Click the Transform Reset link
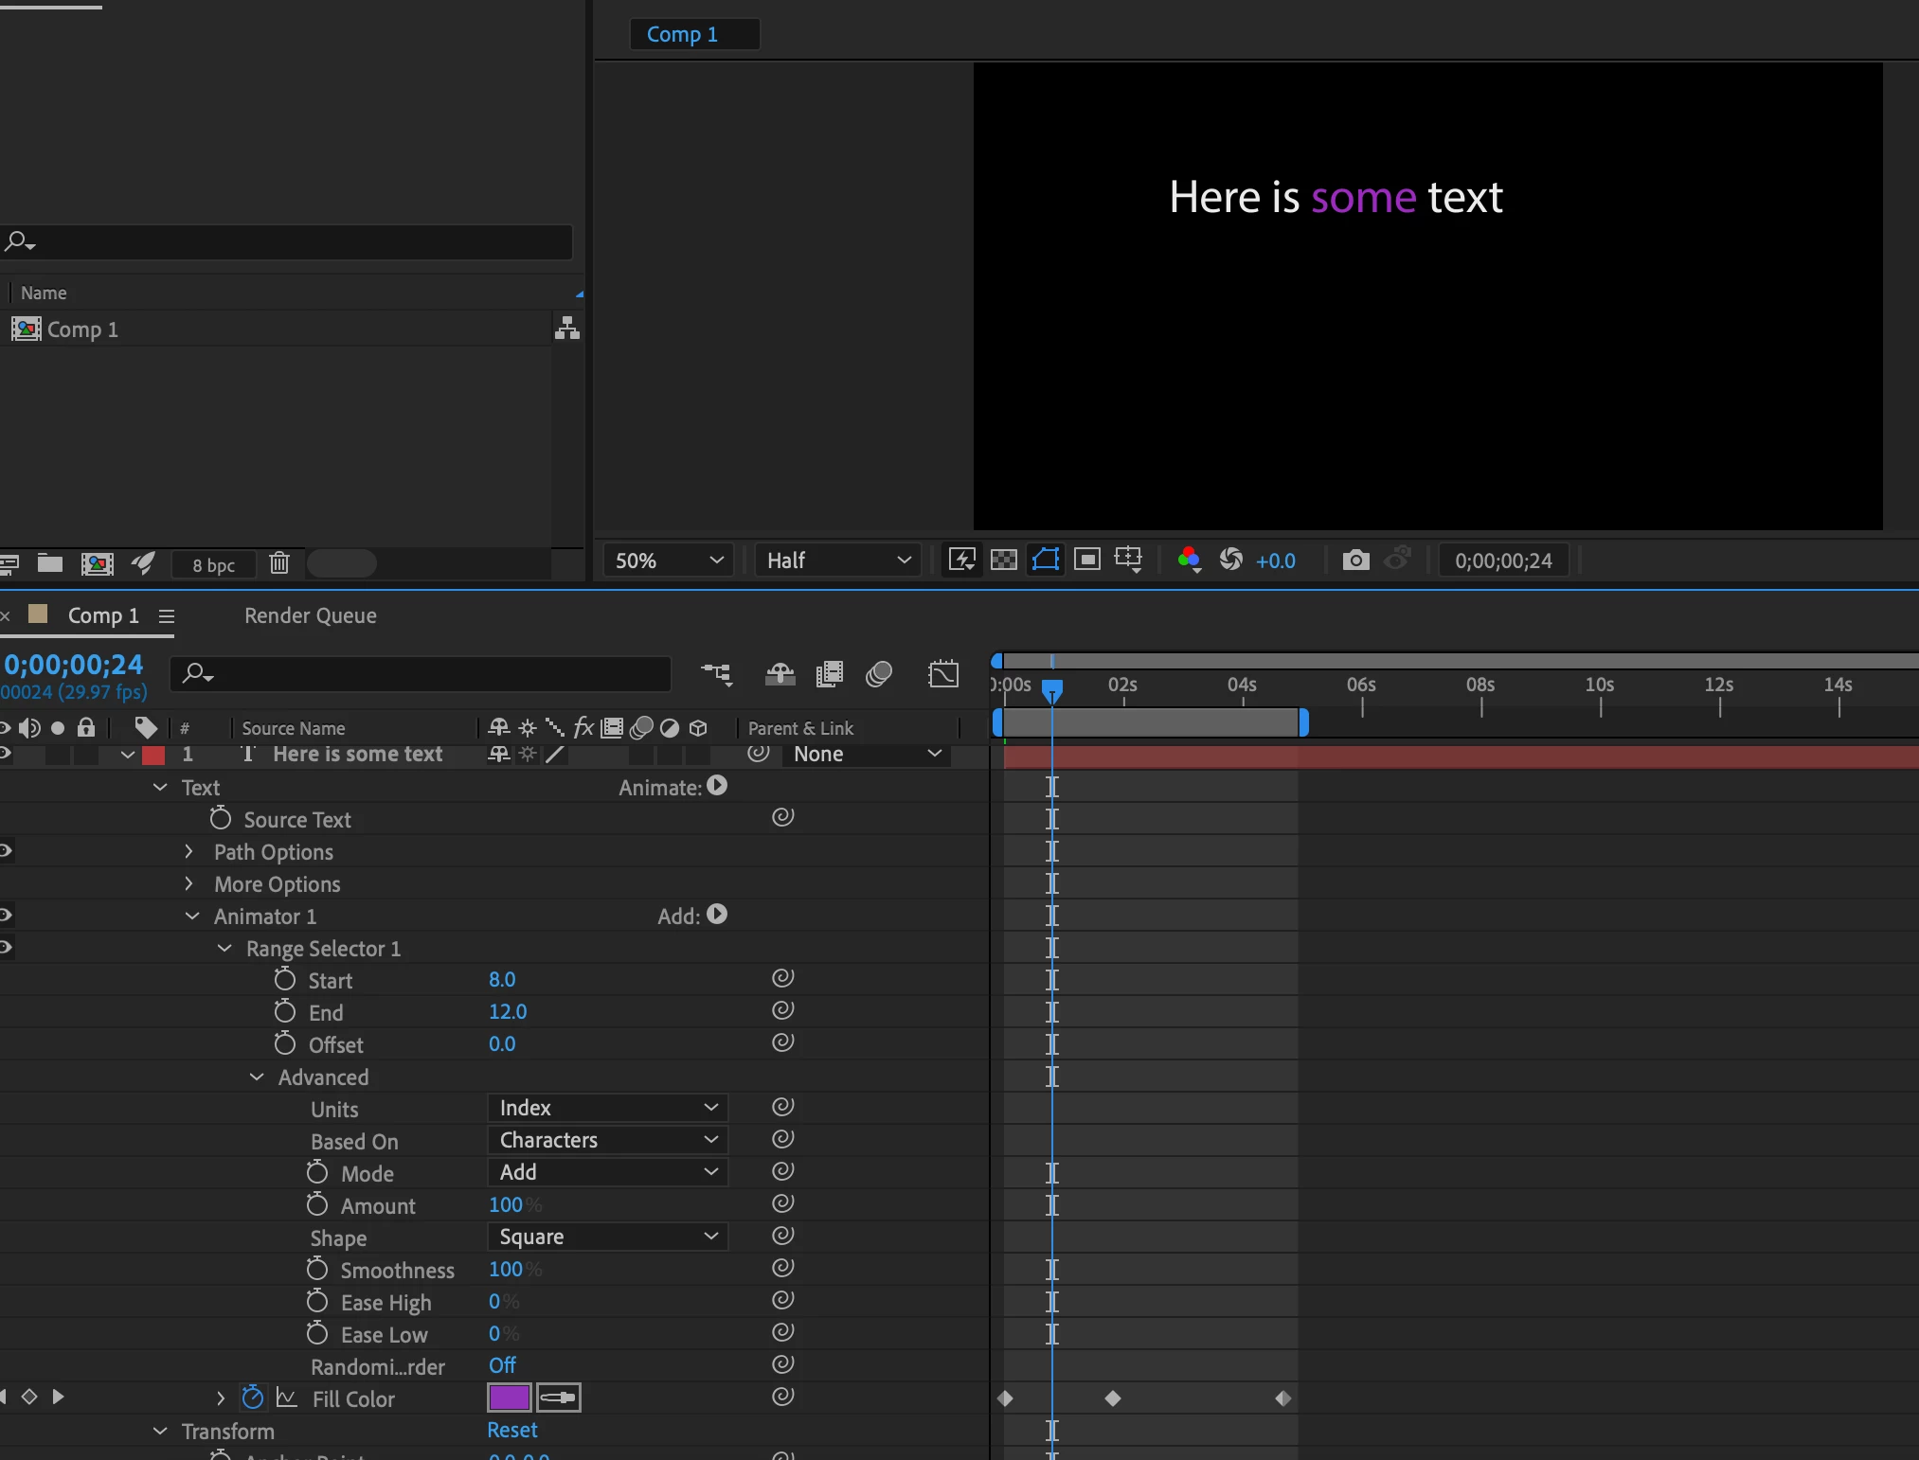 [511, 1430]
